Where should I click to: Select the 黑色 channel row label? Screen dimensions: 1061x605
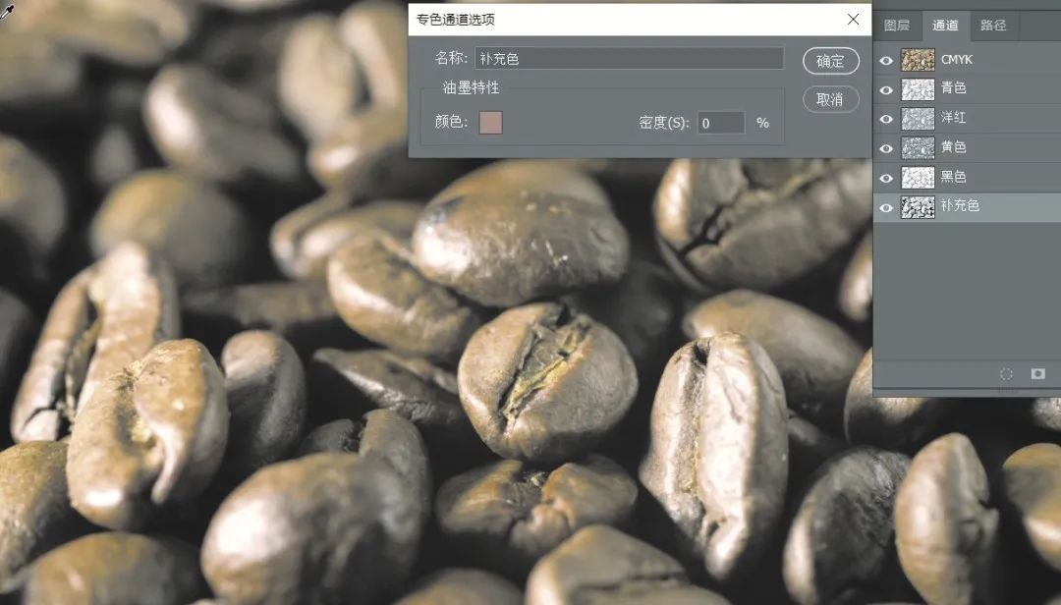(954, 178)
